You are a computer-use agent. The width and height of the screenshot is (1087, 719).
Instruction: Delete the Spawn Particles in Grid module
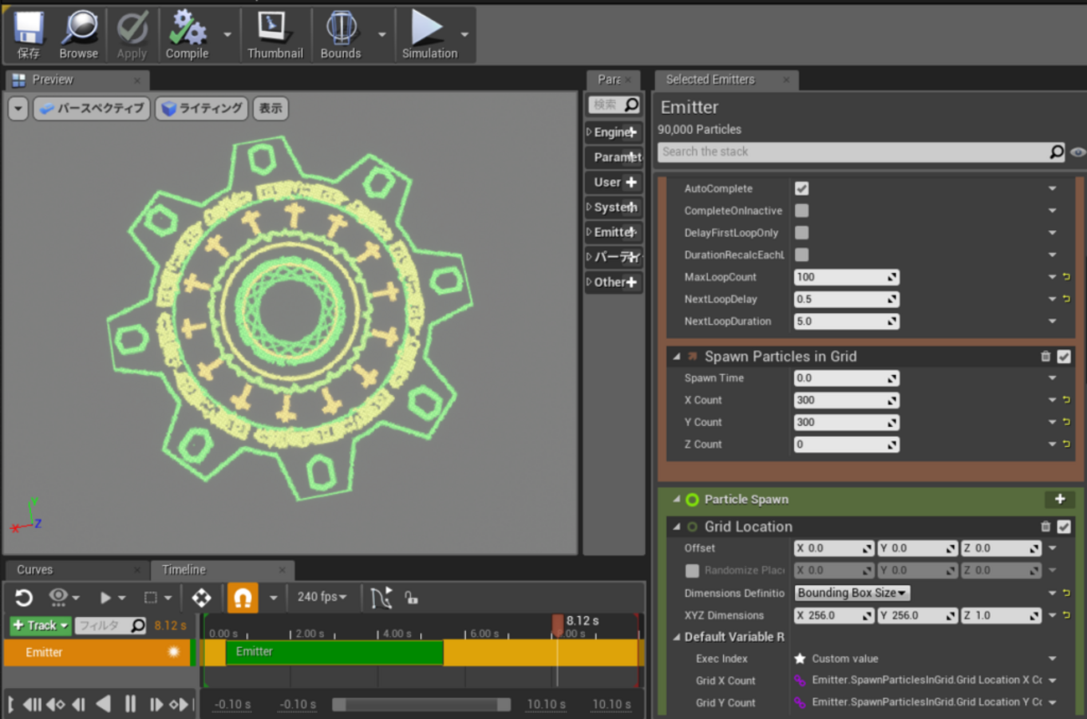point(1045,357)
